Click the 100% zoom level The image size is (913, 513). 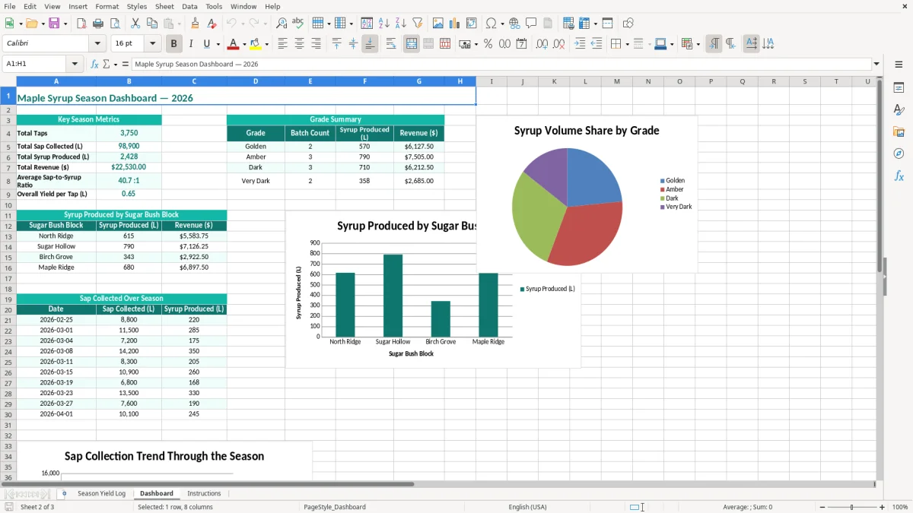point(900,507)
